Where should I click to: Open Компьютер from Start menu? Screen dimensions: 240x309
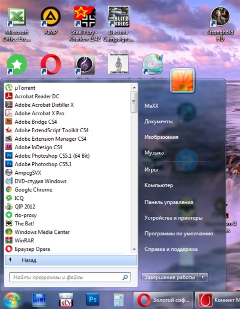[x=159, y=185]
